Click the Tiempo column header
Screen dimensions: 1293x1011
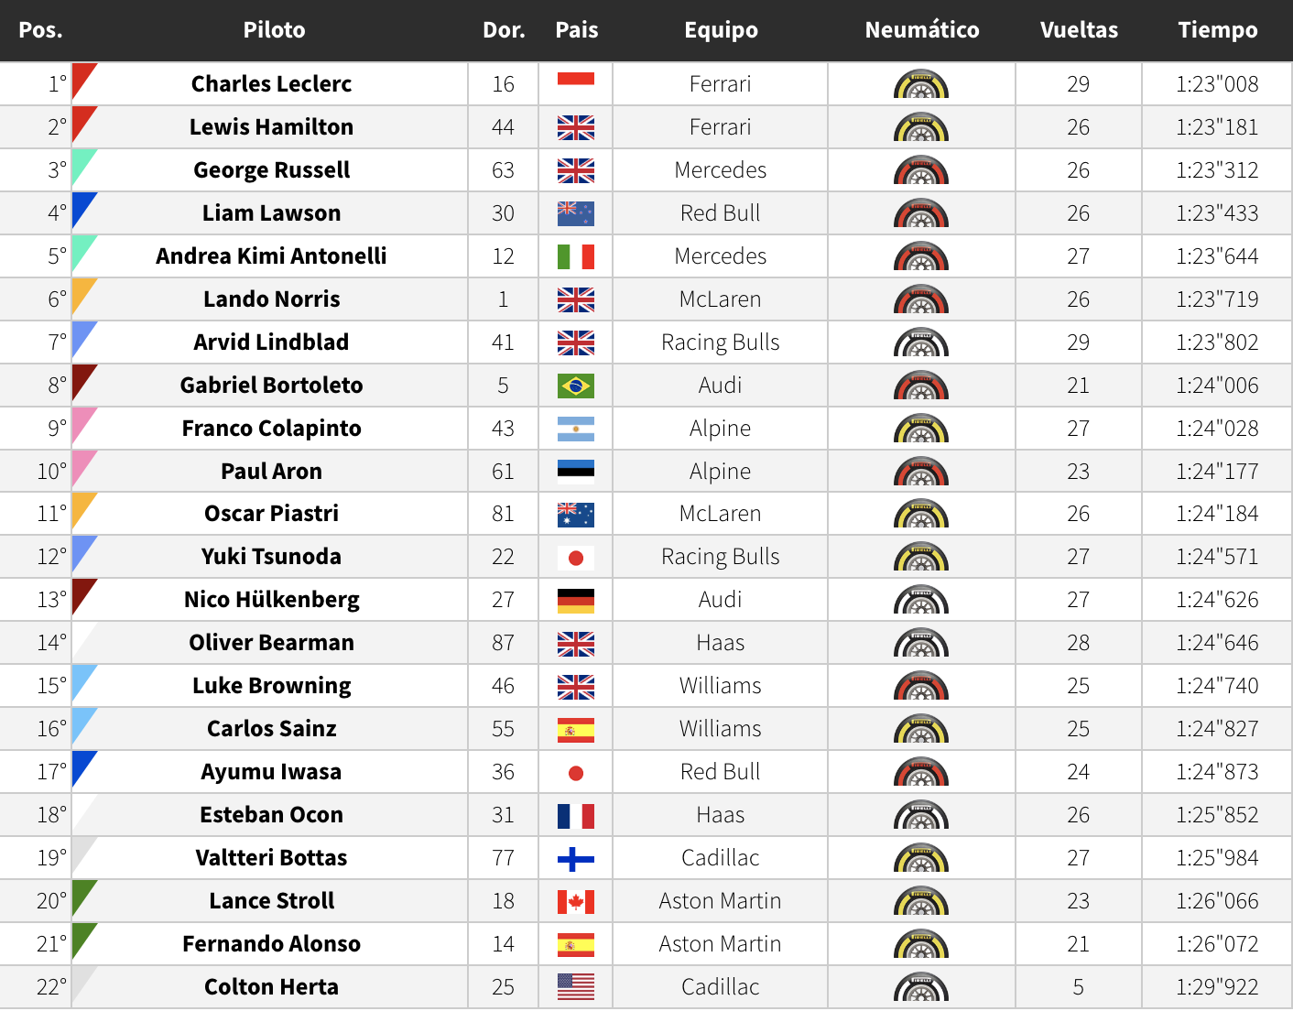(x=1218, y=30)
